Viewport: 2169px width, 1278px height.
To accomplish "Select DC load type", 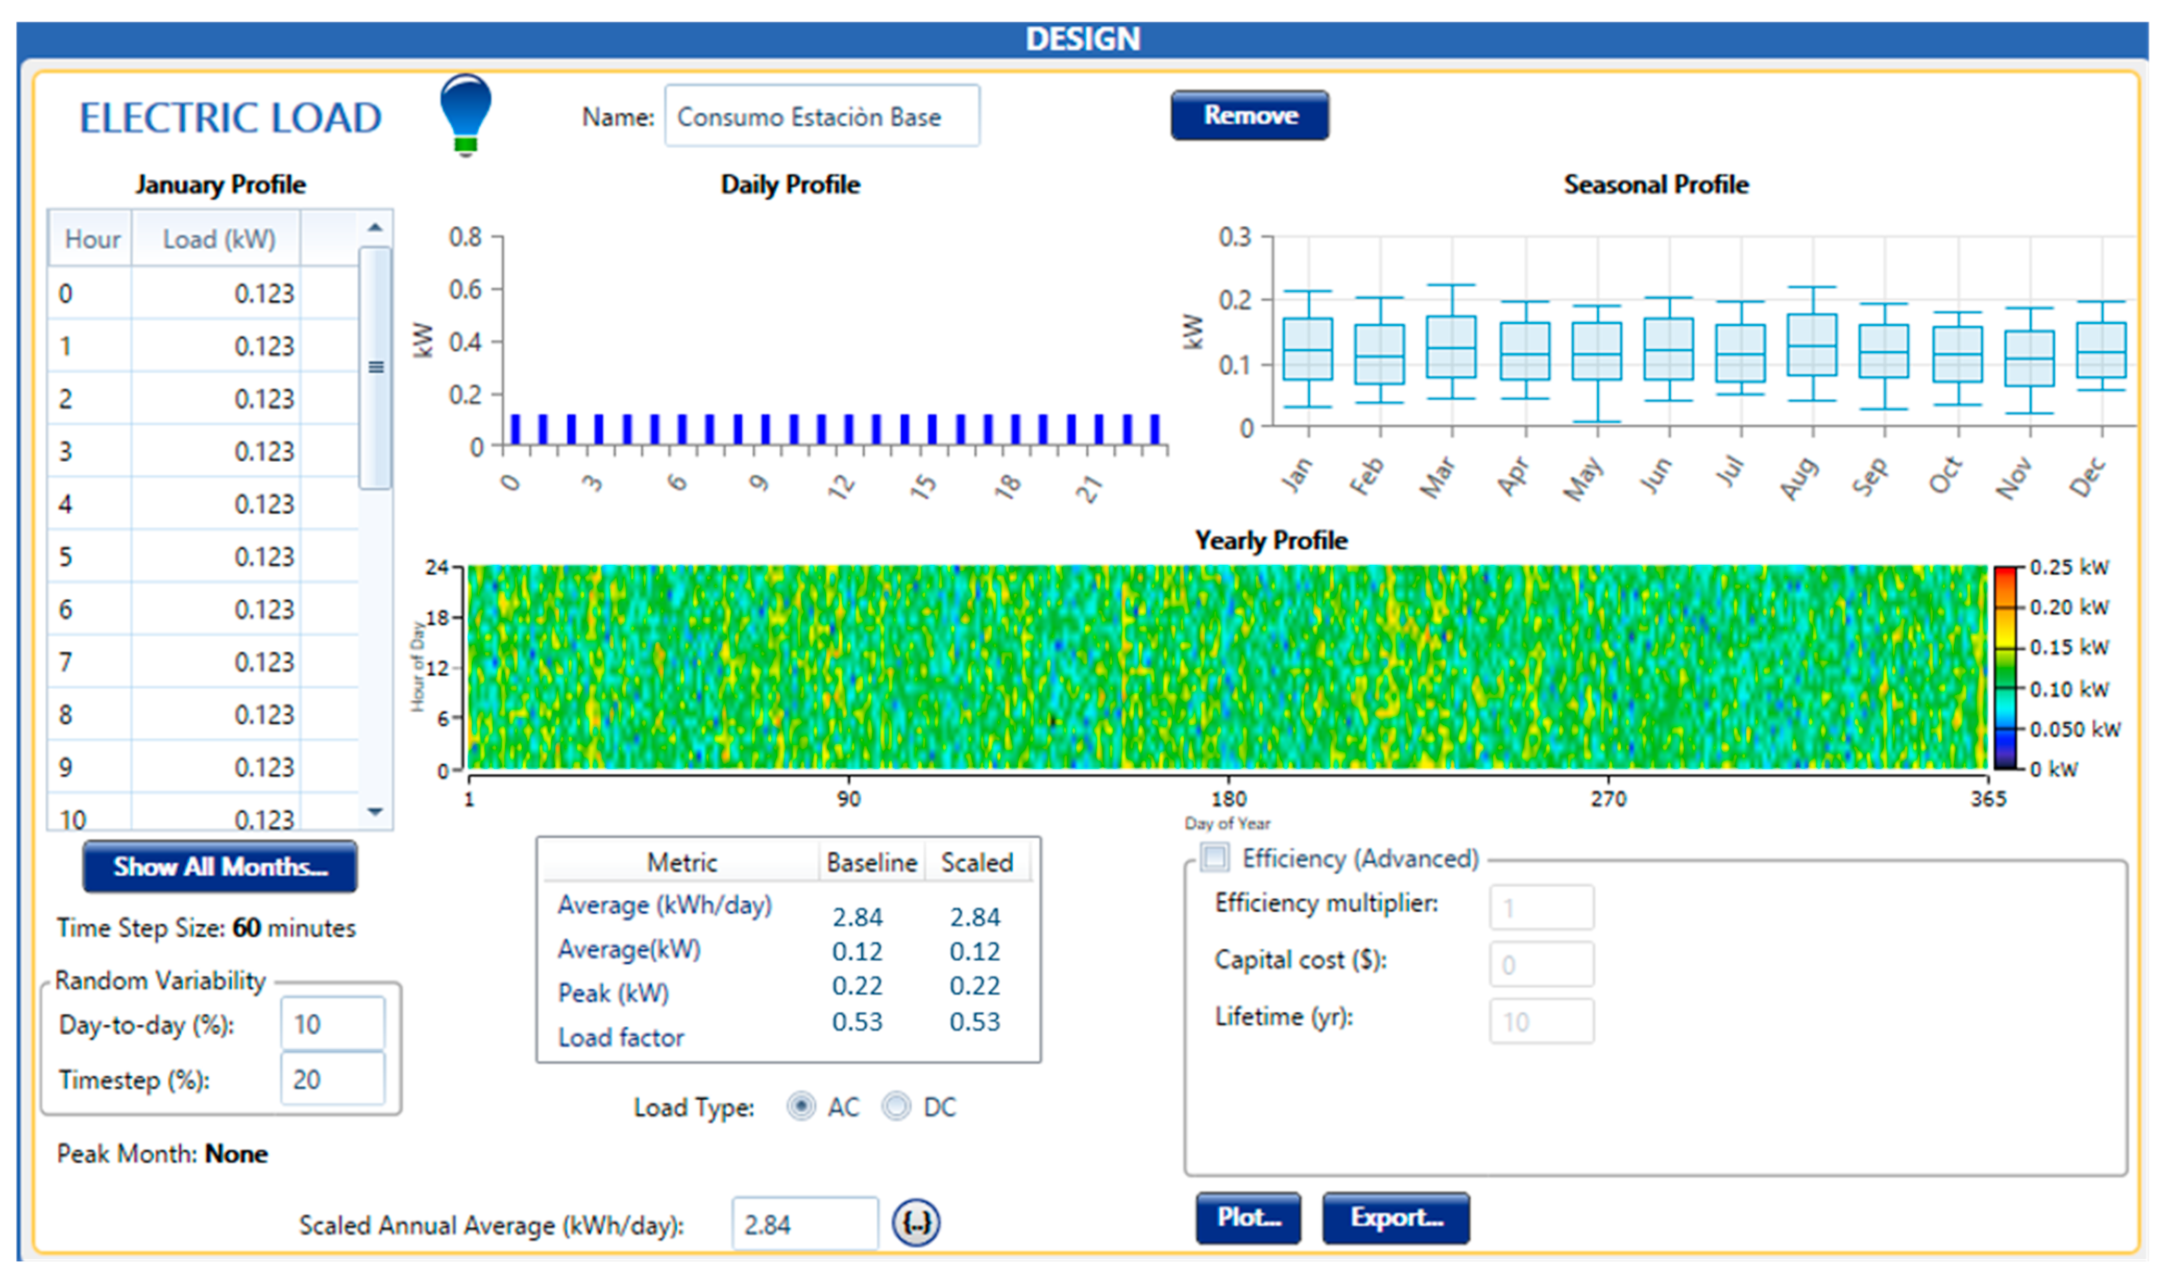I will [897, 1107].
